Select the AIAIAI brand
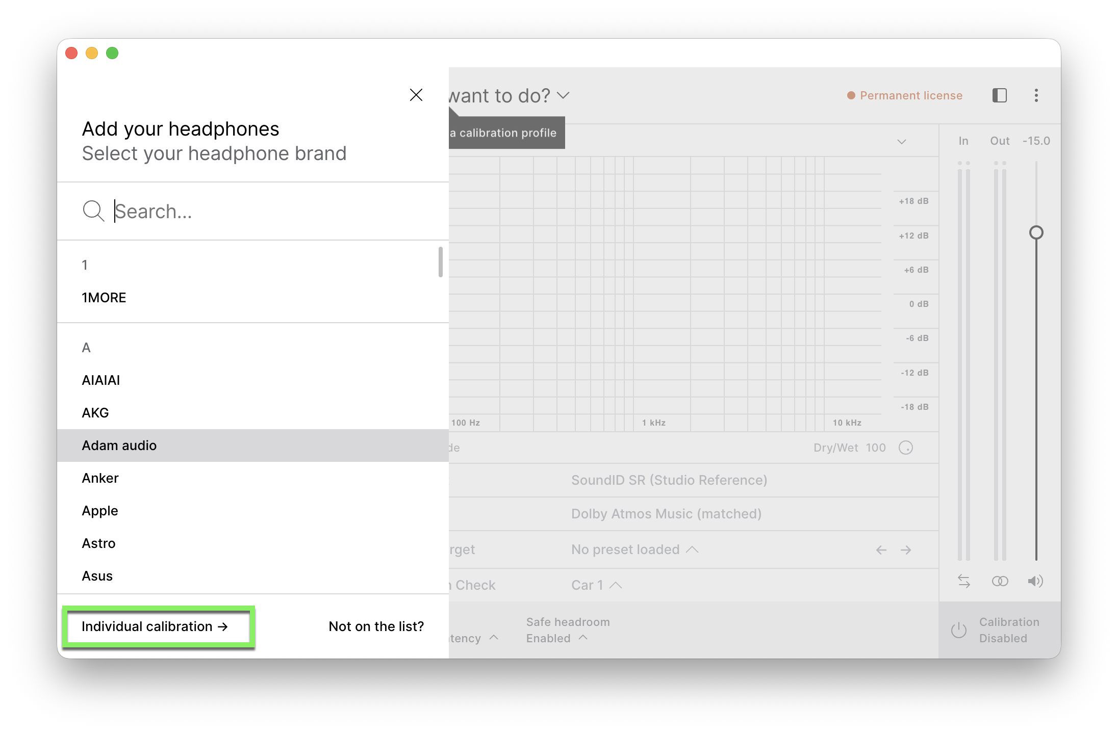Image resolution: width=1118 pixels, height=734 pixels. pos(253,380)
